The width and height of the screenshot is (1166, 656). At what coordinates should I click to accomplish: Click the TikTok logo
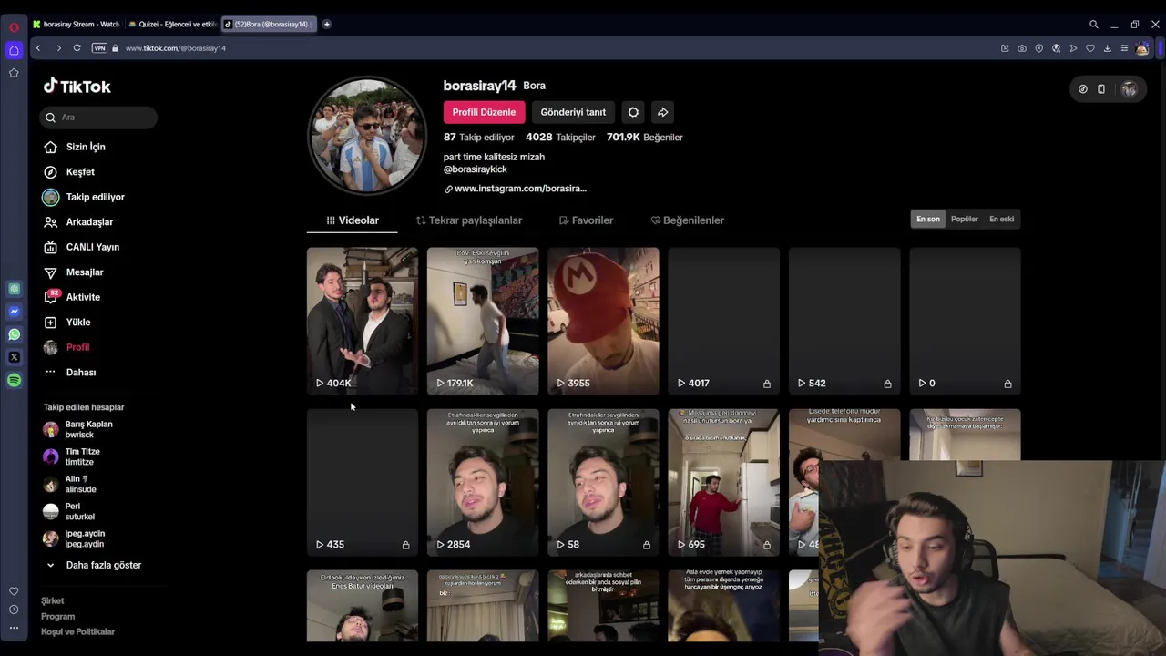(77, 87)
